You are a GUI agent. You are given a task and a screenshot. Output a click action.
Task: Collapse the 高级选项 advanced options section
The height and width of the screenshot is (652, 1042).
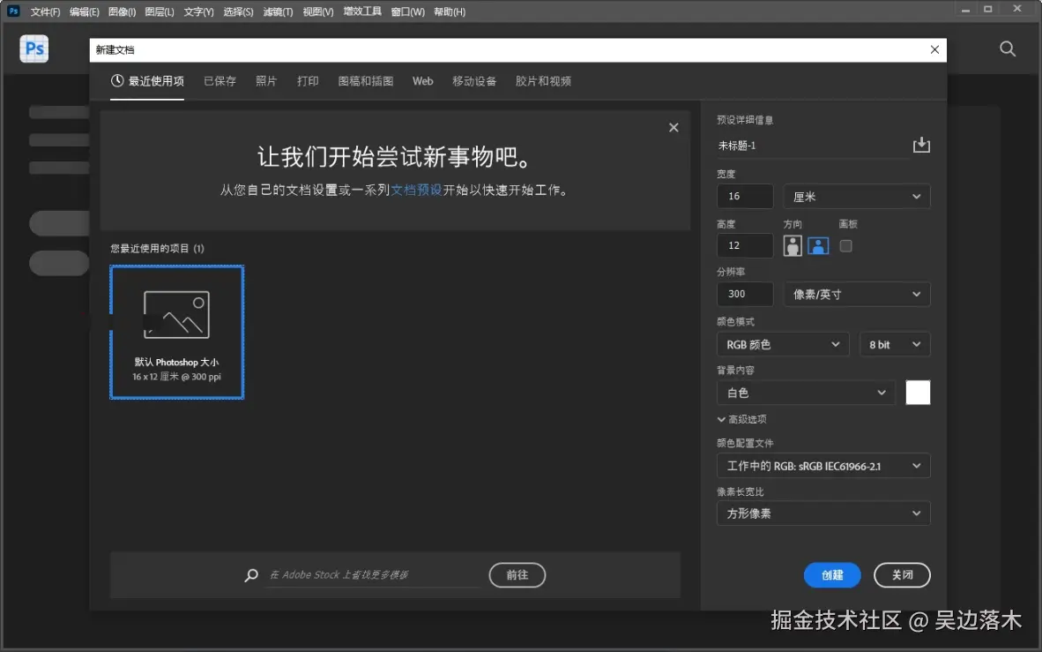[741, 419]
